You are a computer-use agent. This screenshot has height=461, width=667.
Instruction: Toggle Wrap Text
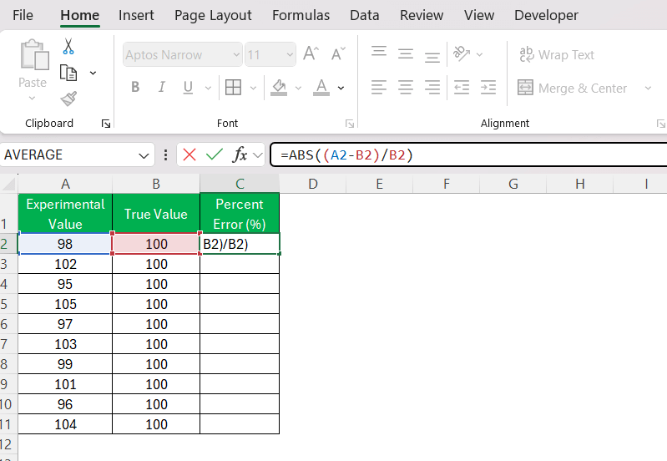(x=557, y=55)
